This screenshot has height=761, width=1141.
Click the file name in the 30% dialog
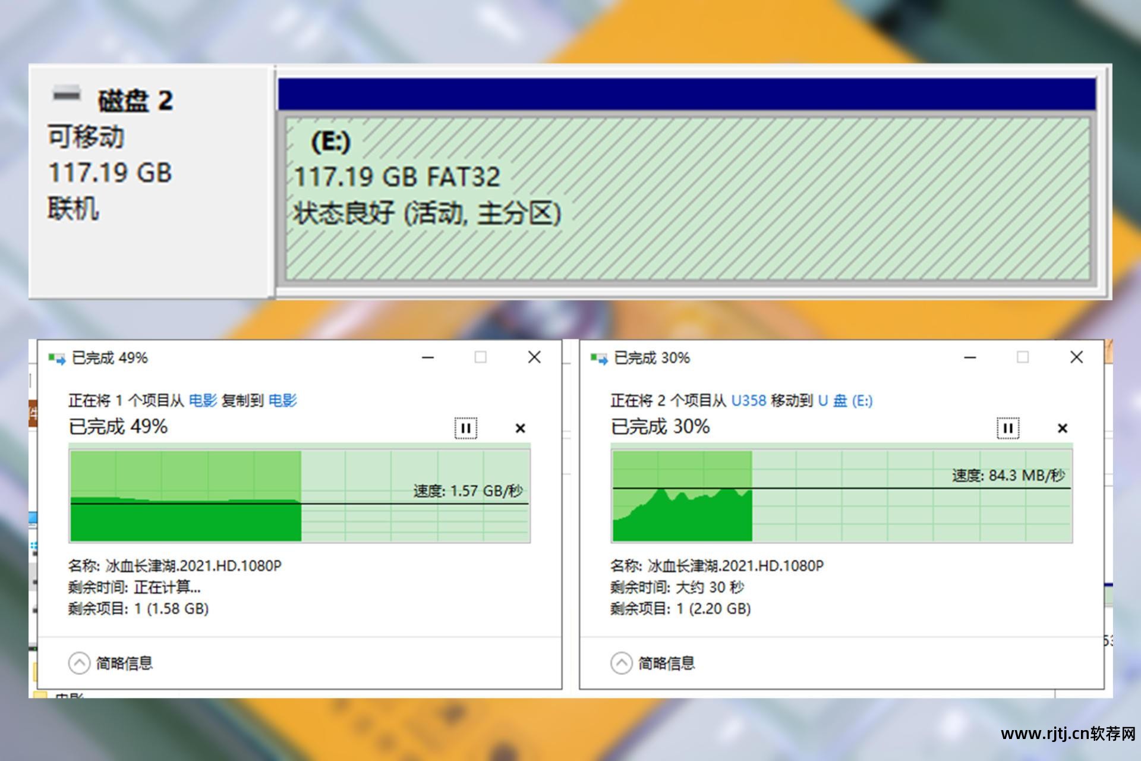click(736, 565)
